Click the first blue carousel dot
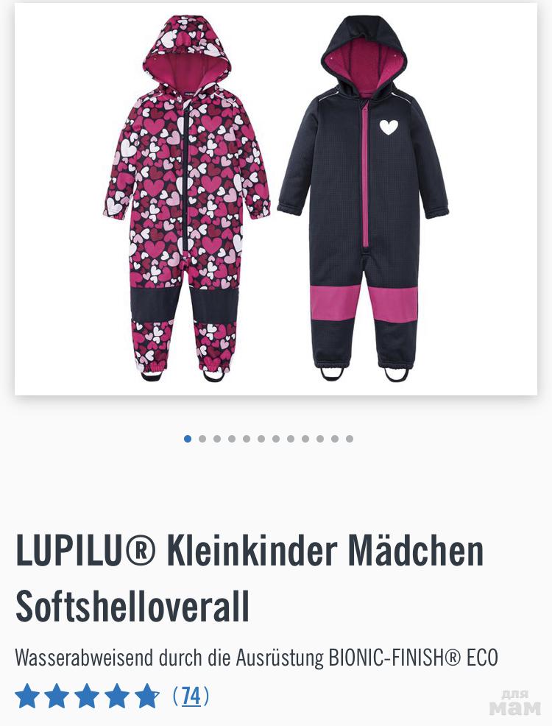Image resolution: width=552 pixels, height=726 pixels. click(x=188, y=438)
